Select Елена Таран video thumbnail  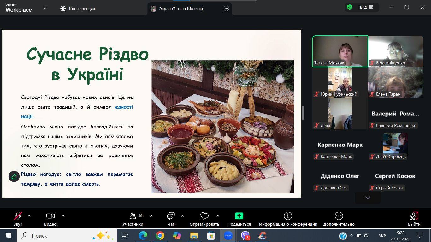pyautogui.click(x=396, y=82)
